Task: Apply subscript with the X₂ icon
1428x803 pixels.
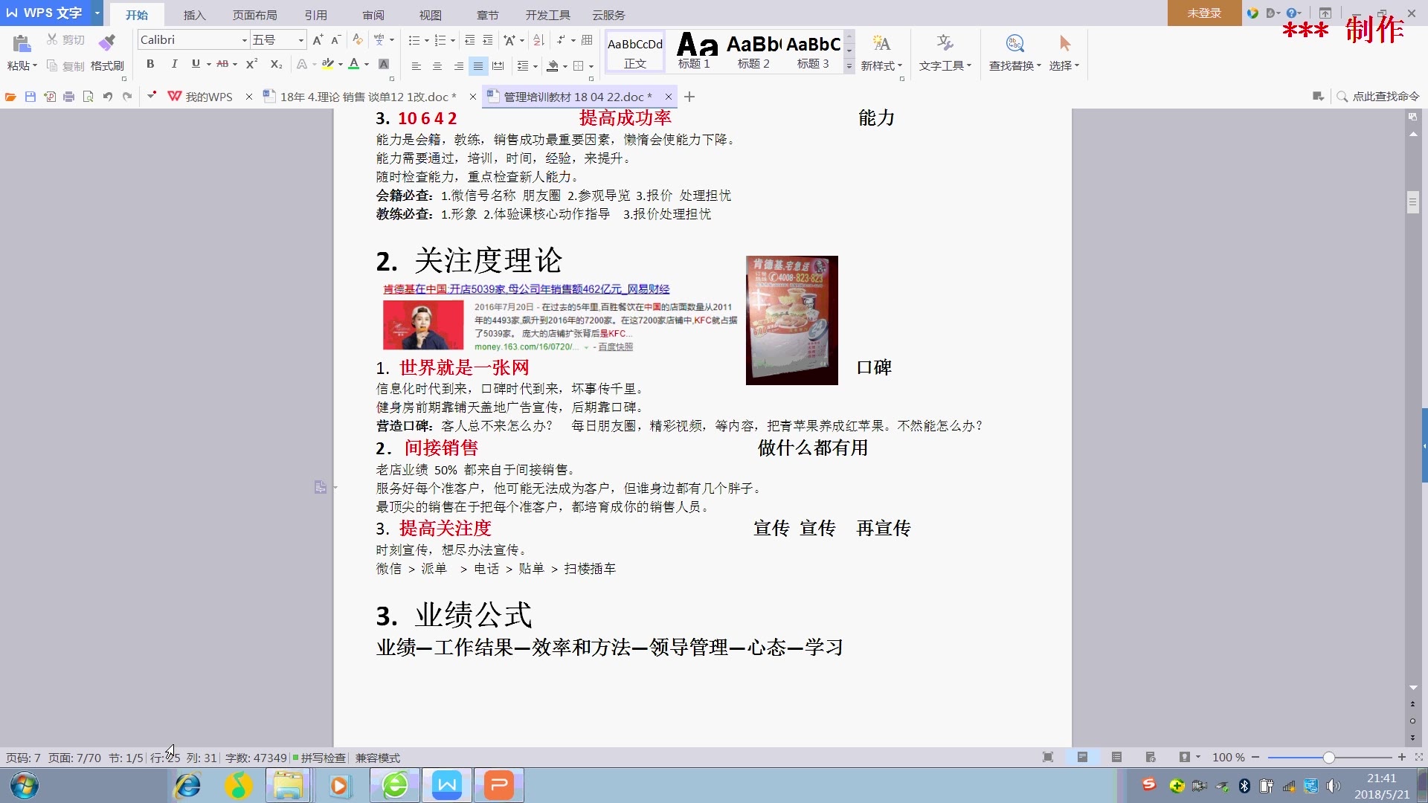Action: [276, 64]
